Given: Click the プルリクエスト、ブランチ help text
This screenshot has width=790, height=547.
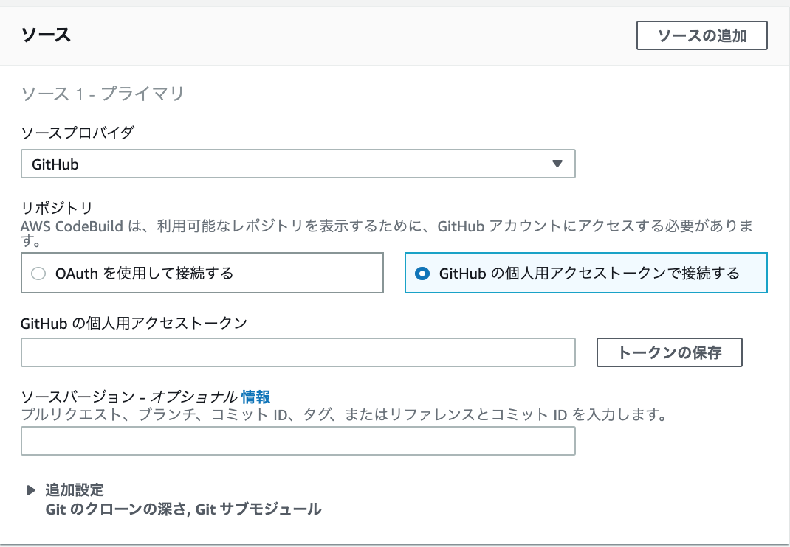Looking at the screenshot, I should (x=344, y=414).
